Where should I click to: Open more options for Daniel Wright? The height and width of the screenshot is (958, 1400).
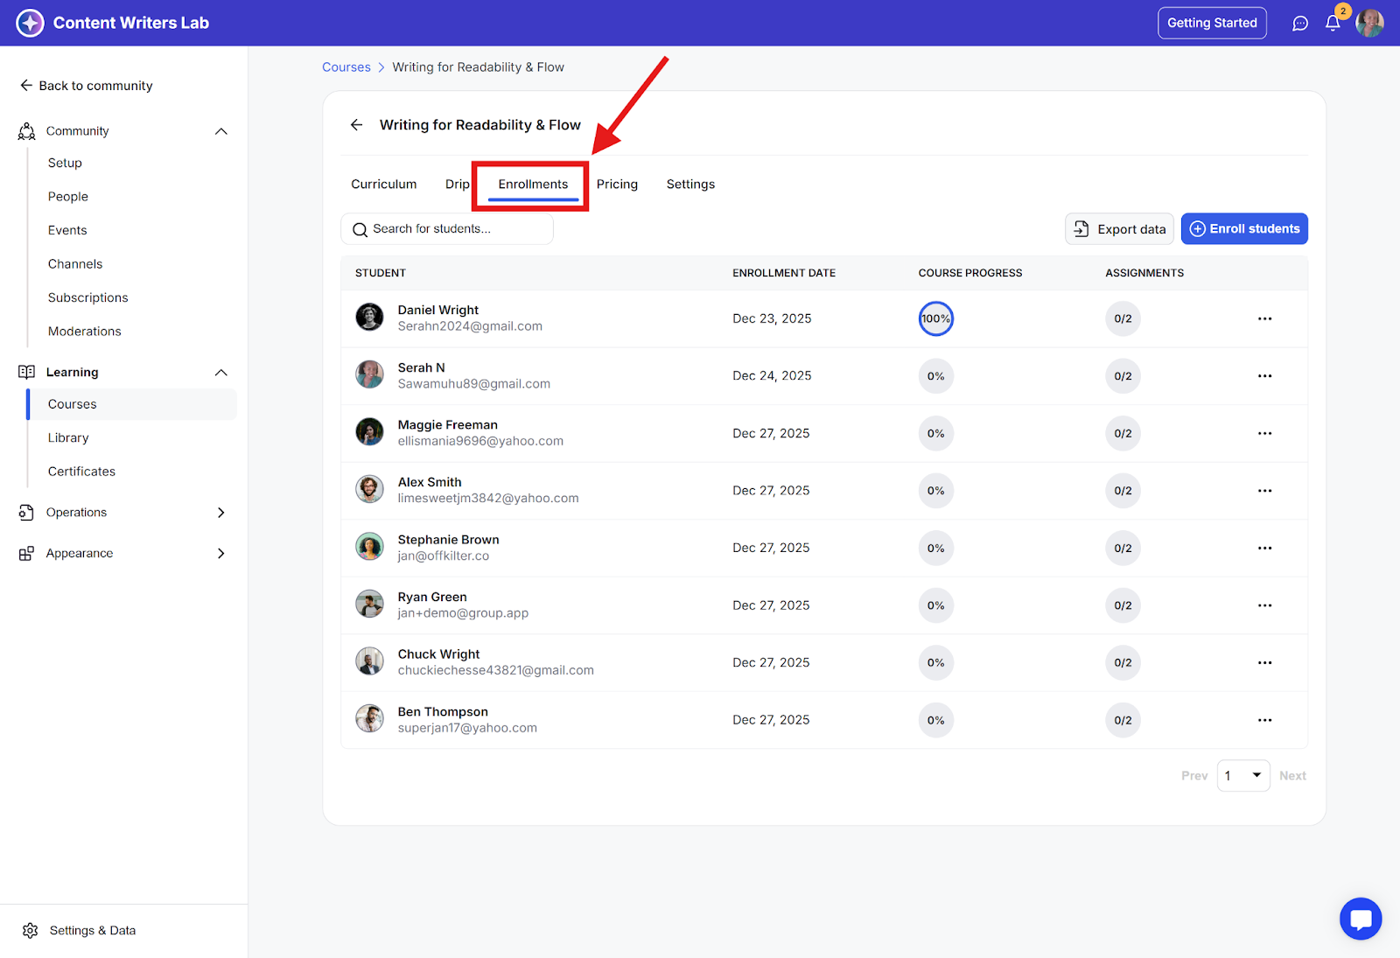tap(1264, 319)
